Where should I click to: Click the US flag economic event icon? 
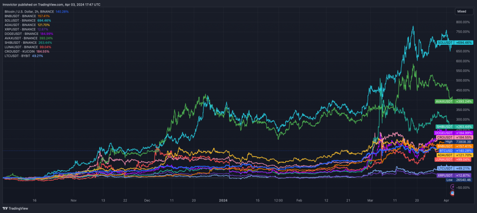pos(453,193)
